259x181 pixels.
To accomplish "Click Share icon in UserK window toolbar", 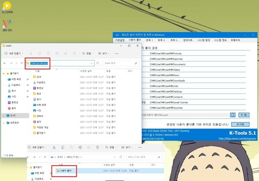I will pyautogui.click(x=66, y=54).
